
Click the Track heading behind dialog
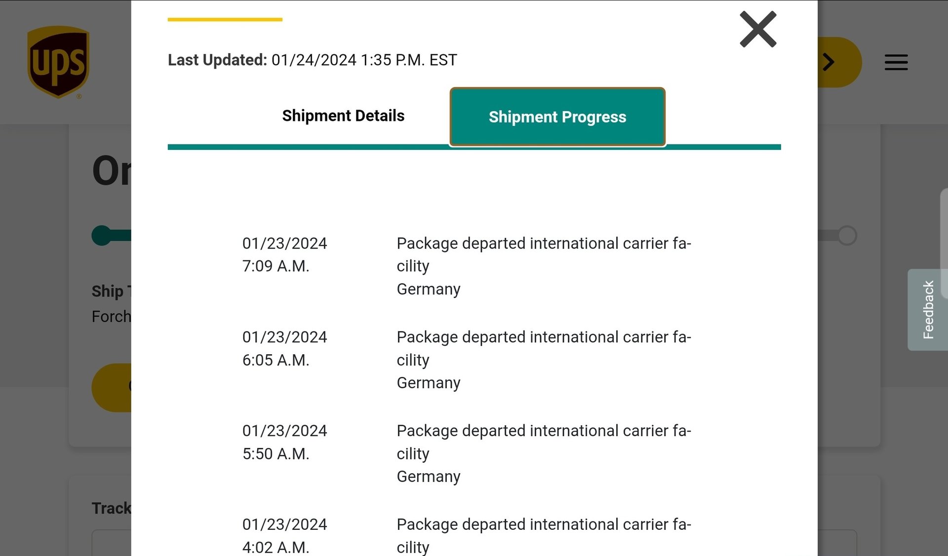pos(112,508)
